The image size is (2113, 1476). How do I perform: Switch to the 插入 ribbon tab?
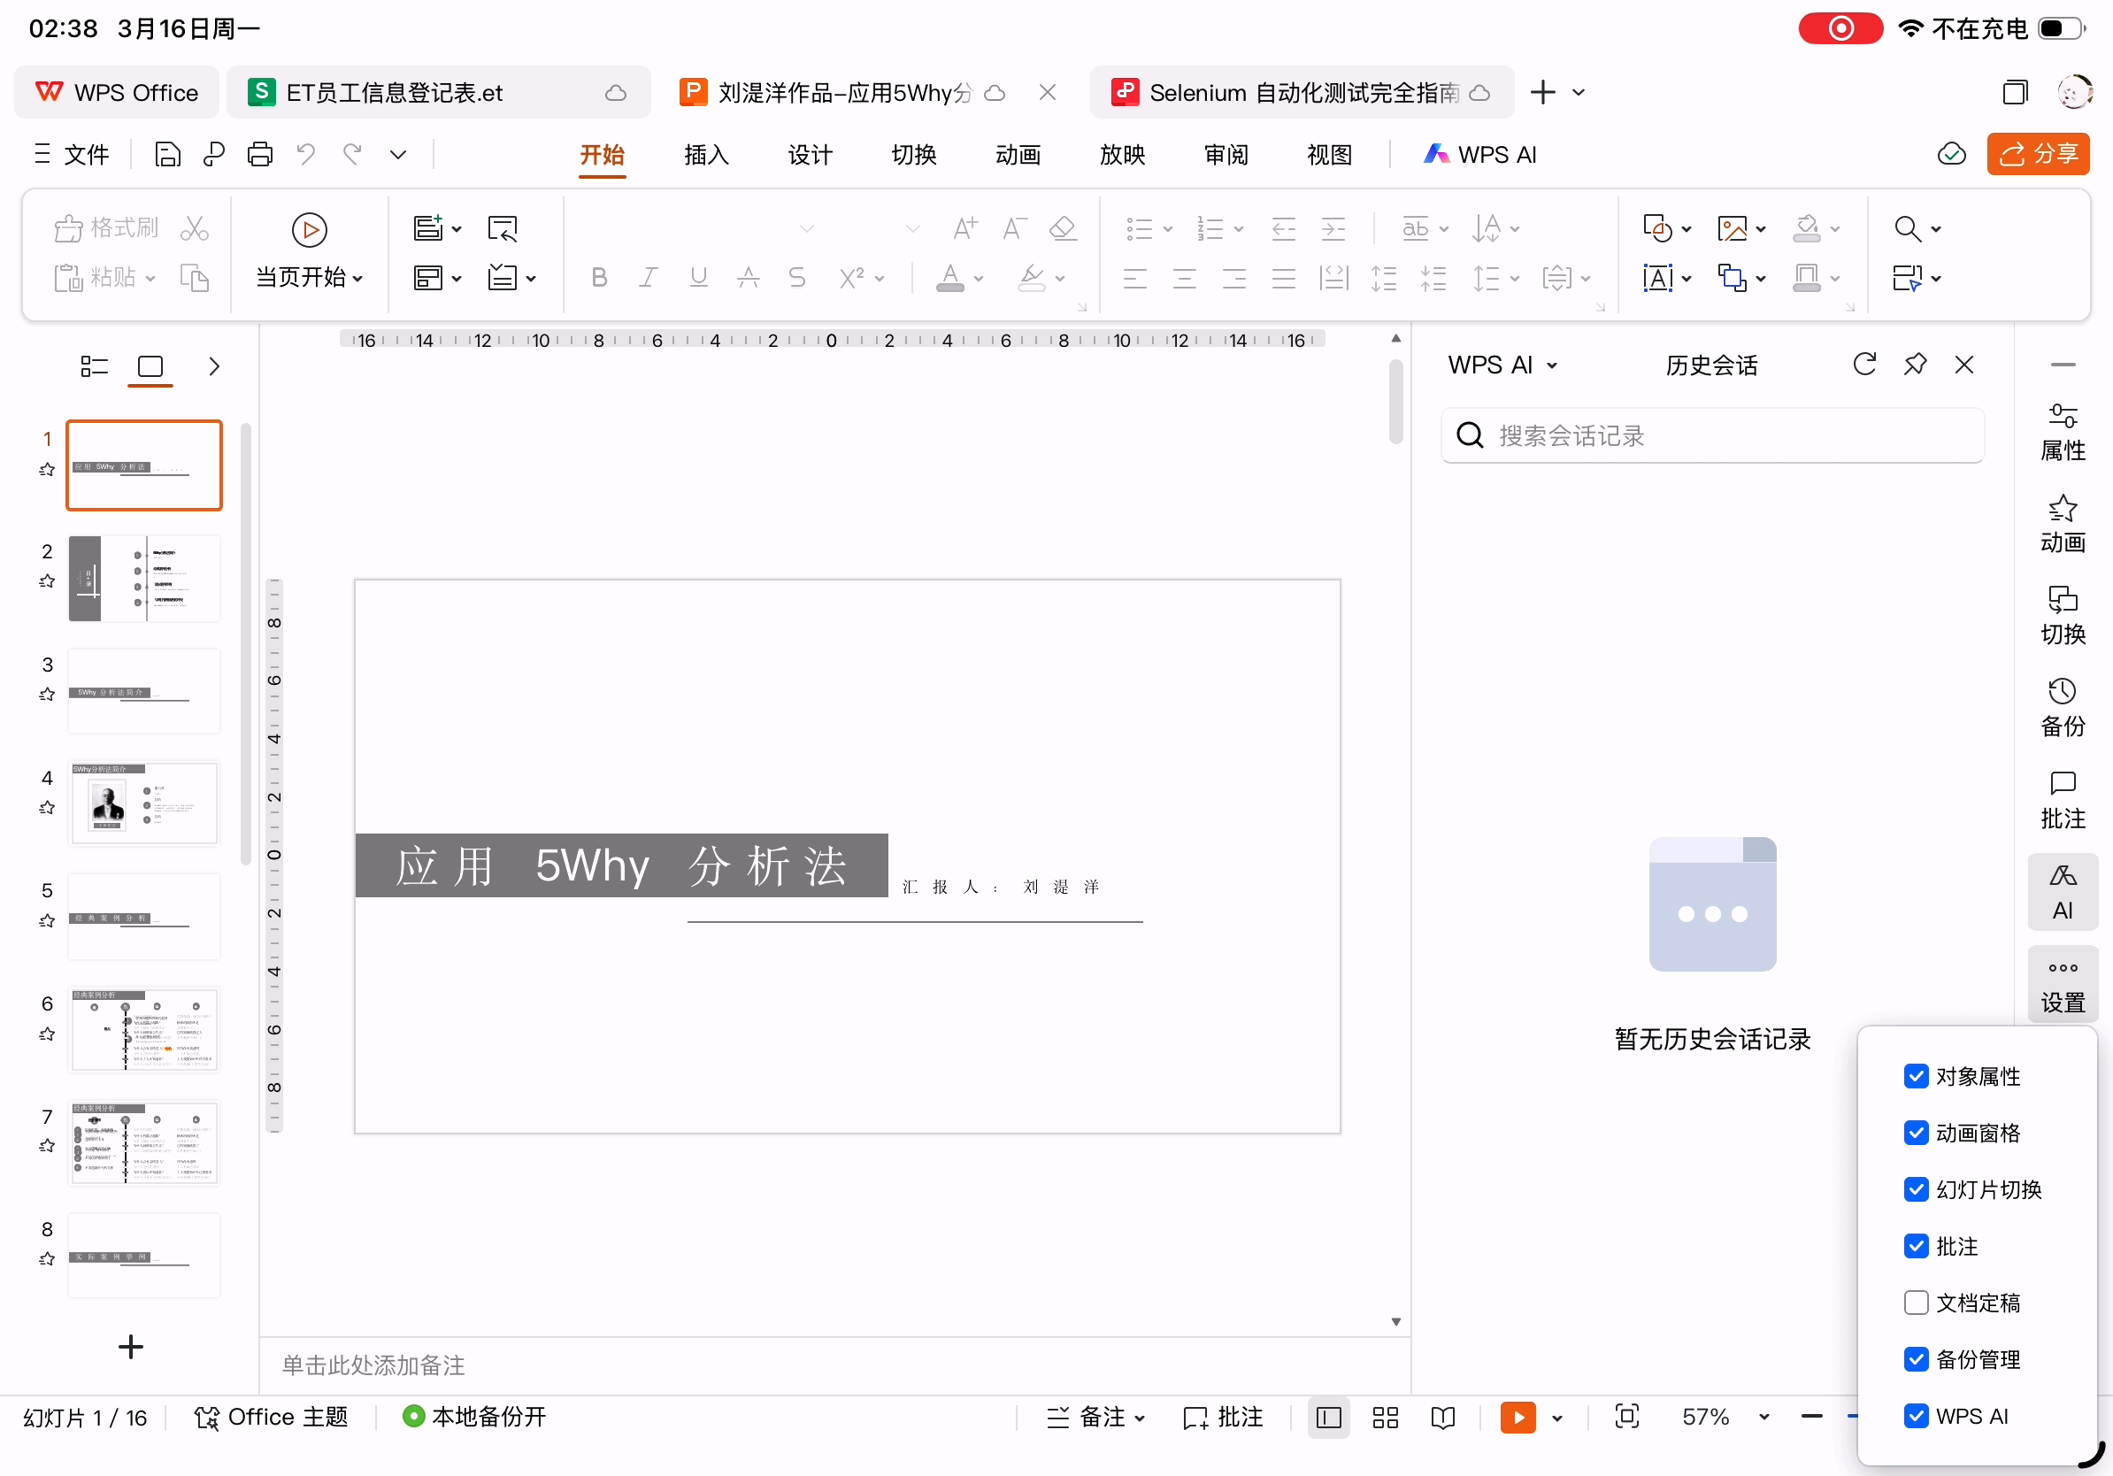706,155
